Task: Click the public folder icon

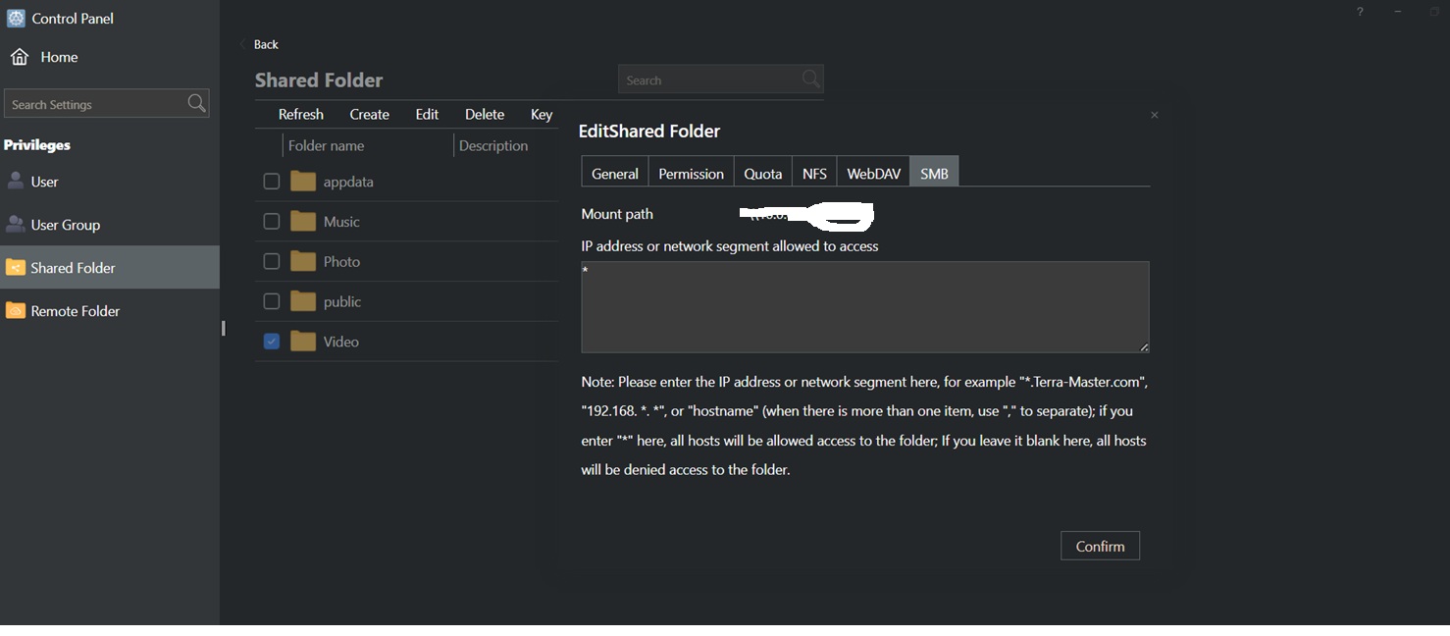Action: coord(304,301)
